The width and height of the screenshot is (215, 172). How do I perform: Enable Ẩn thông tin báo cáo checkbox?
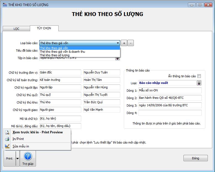pos(199,76)
